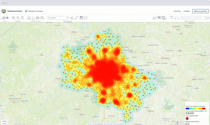
Task: Toggle the overview map button at bottom
Action: click(x=177, y=123)
